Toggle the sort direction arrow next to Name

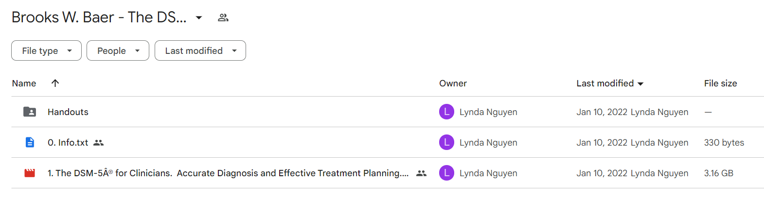click(x=55, y=83)
